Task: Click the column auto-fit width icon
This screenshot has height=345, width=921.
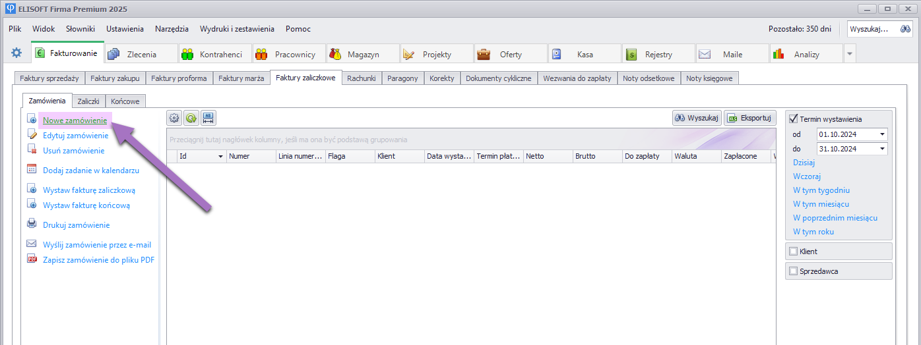Action: click(x=208, y=119)
